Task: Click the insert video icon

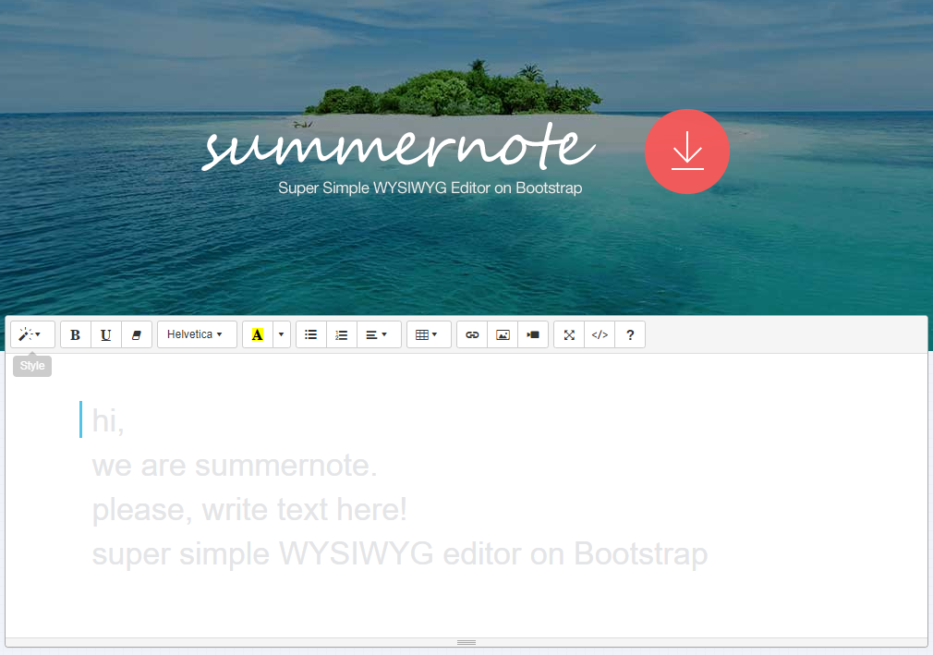Action: [532, 334]
